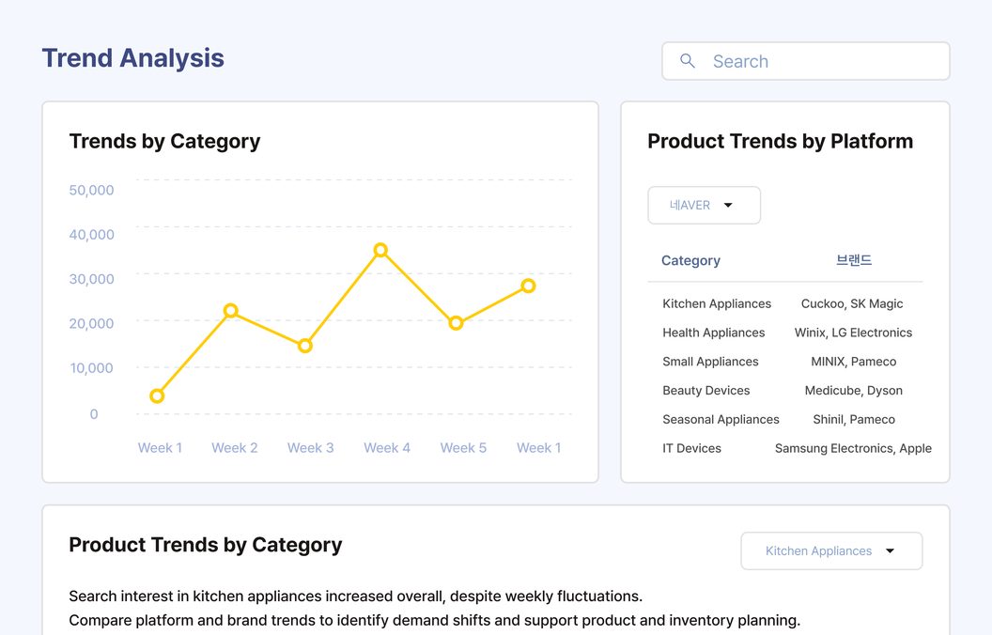Click the Week 3 x-axis label

[x=311, y=448]
